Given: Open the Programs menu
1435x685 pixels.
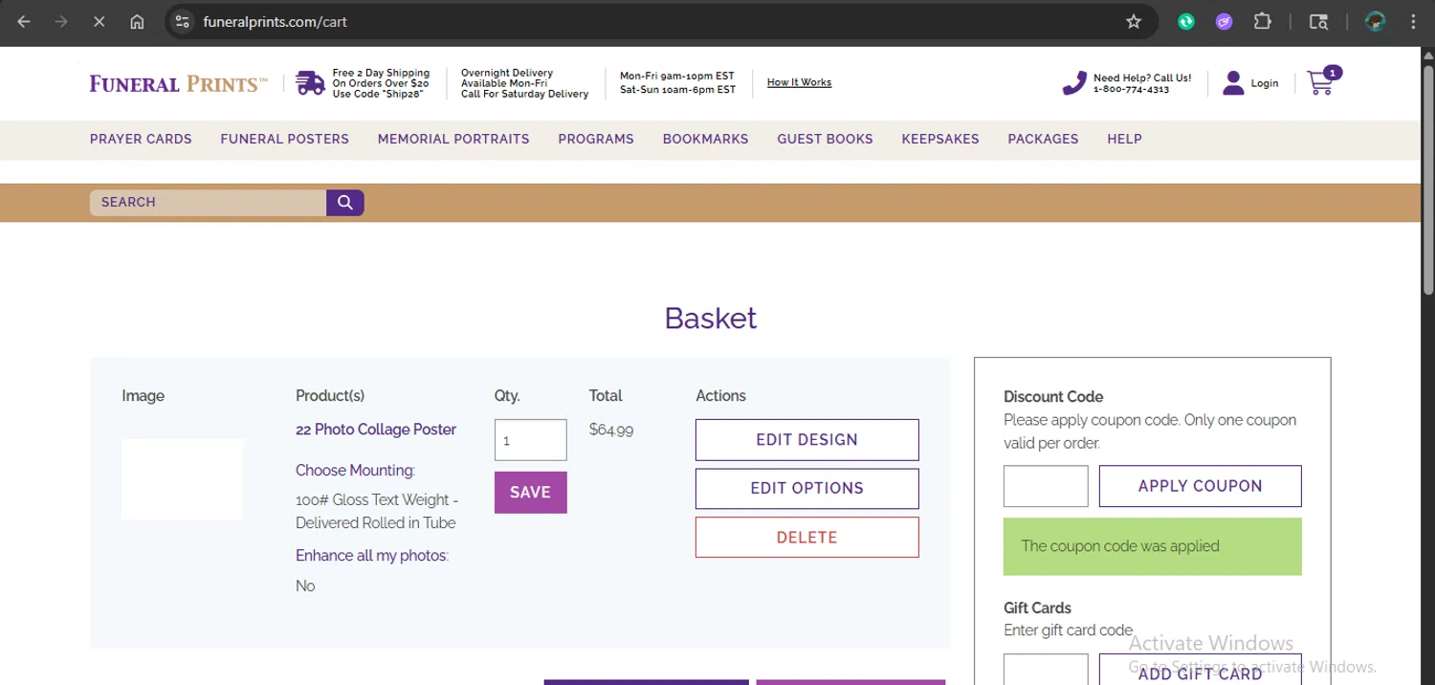Looking at the screenshot, I should click(596, 139).
